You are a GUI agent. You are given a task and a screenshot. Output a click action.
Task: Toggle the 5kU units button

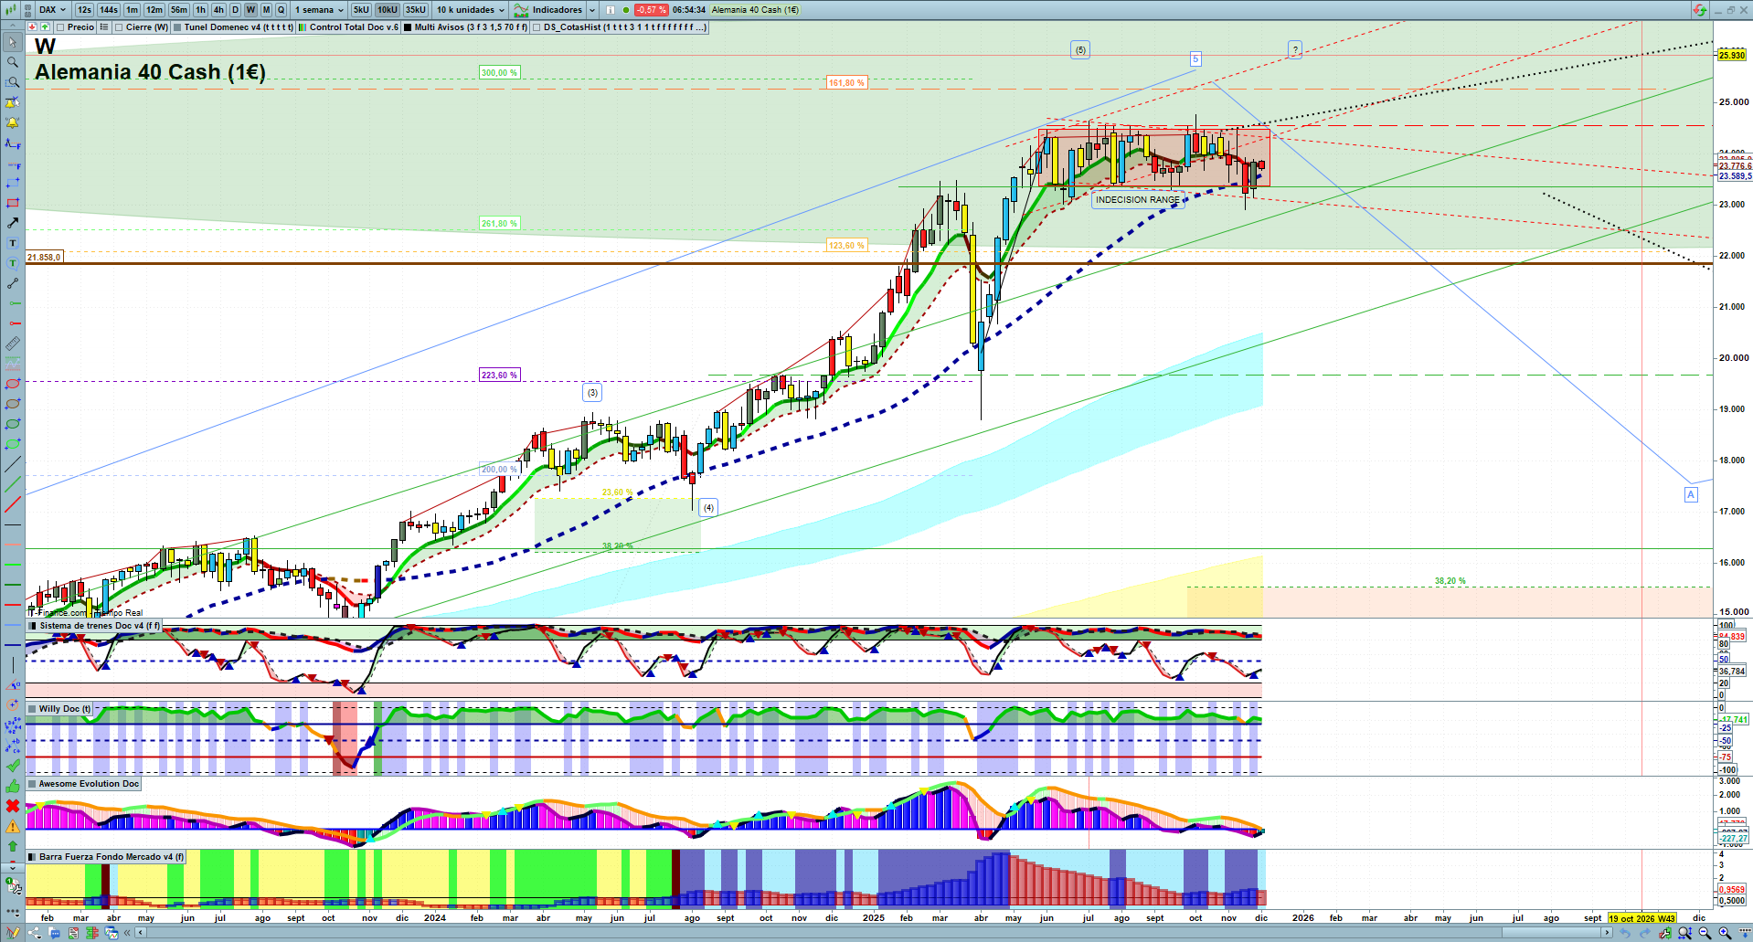tap(361, 10)
